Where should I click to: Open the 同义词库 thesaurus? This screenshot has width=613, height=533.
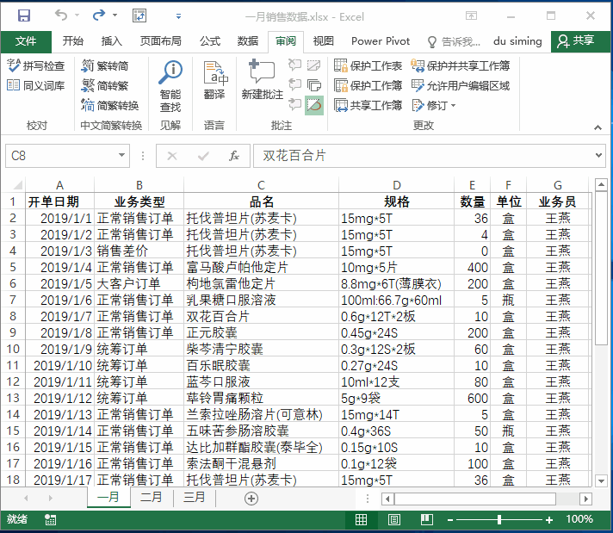point(35,85)
